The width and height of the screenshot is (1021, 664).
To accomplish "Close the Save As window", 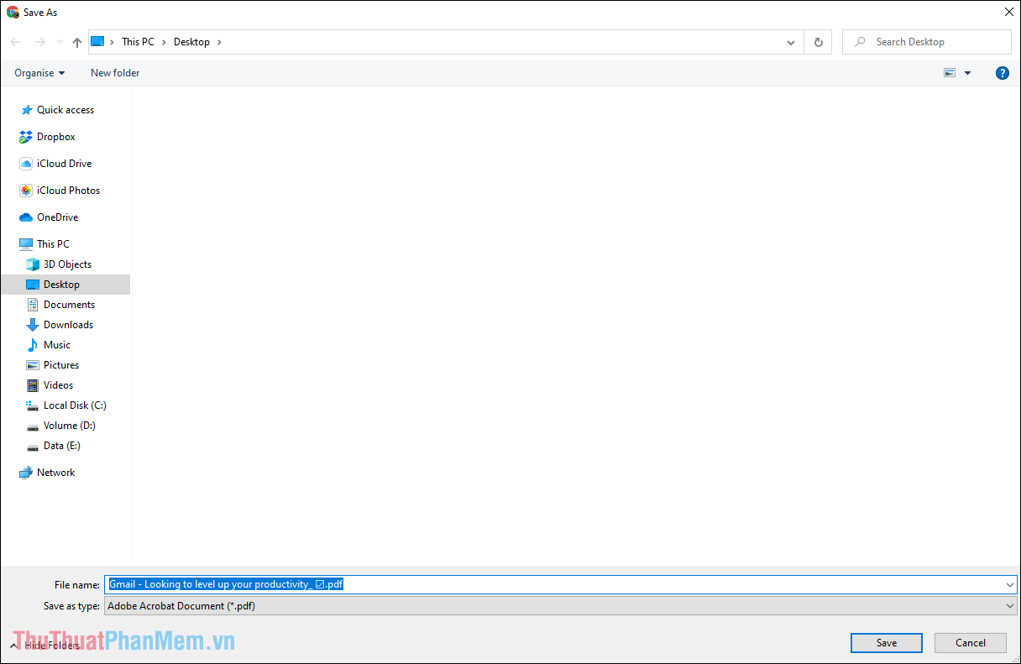I will [1008, 12].
